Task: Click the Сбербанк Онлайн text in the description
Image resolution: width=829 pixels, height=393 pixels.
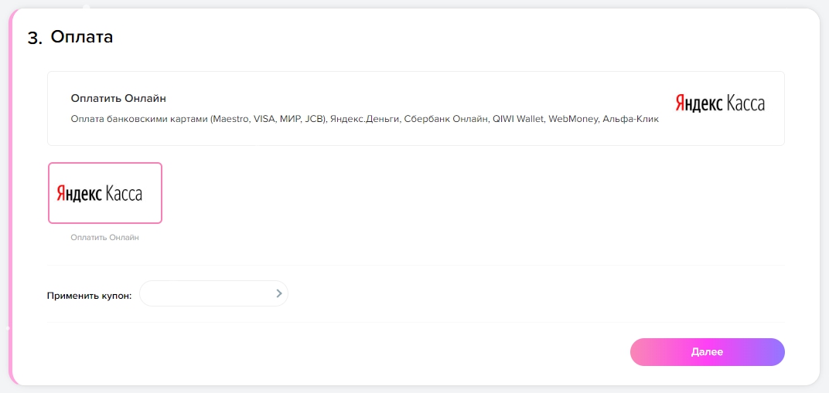Action: (x=446, y=120)
